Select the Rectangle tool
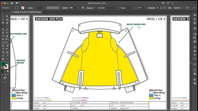The image size is (198, 111). (x=3, y=29)
